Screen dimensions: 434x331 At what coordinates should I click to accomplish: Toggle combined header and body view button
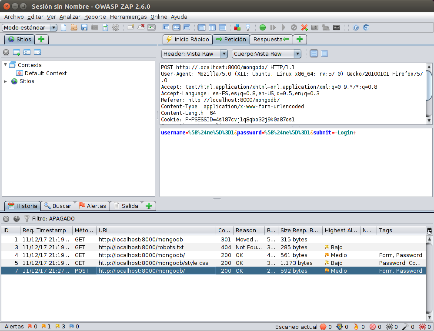(324, 53)
